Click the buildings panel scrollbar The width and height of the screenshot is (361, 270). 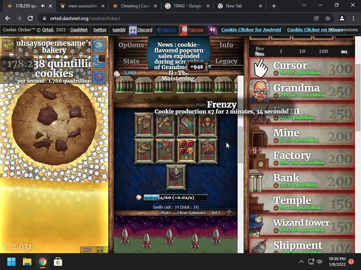coord(240,144)
